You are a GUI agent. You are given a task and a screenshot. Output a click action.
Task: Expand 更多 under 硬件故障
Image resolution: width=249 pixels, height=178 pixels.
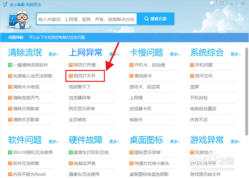tap(114, 141)
